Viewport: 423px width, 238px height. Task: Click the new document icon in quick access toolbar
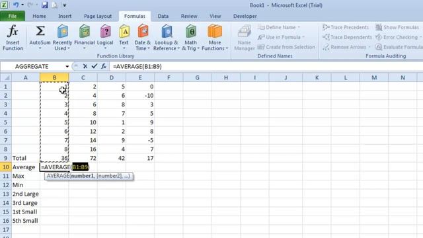click(x=54, y=5)
